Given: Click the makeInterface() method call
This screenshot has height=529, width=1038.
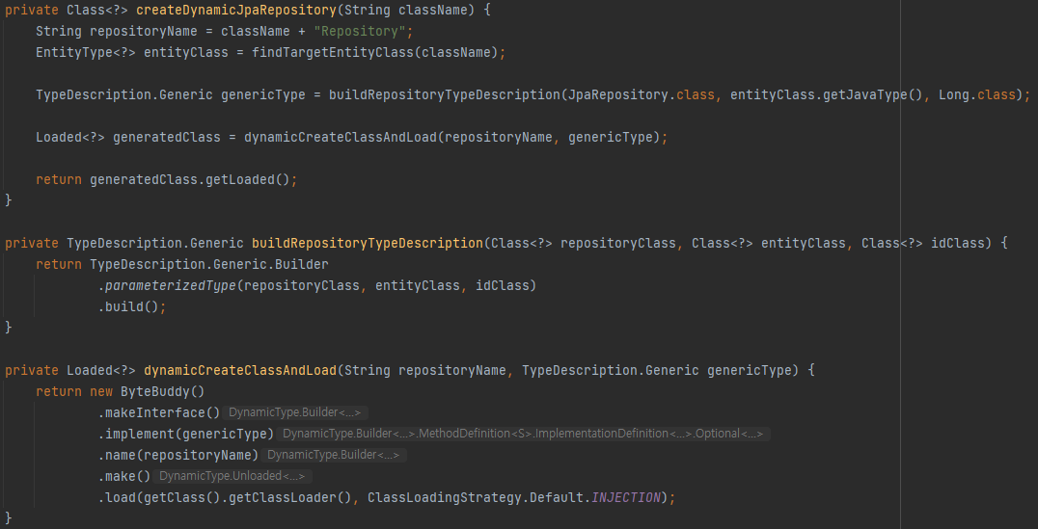Looking at the screenshot, I should [x=159, y=412].
